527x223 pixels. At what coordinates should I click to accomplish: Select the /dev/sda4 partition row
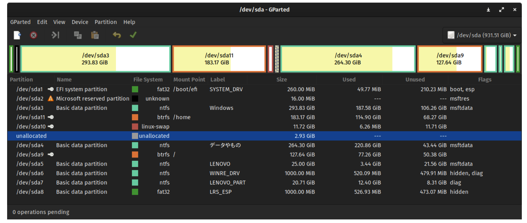point(264,145)
